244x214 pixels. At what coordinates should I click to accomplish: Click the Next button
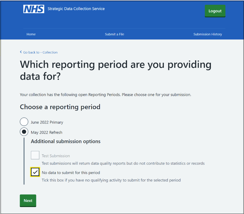pyautogui.click(x=28, y=201)
